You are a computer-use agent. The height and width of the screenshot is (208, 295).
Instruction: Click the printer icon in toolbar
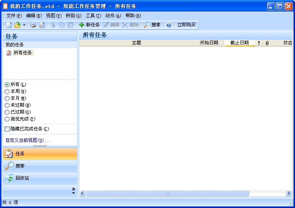coord(33,25)
